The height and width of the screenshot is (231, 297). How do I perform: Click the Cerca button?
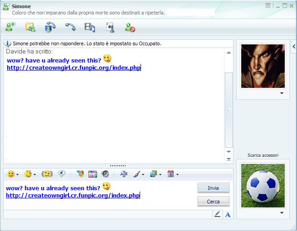click(213, 202)
